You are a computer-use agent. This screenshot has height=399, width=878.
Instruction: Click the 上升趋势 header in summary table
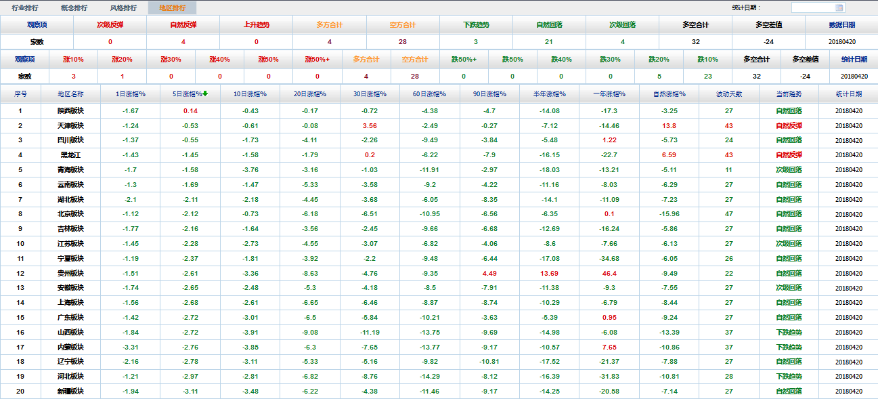pos(257,25)
